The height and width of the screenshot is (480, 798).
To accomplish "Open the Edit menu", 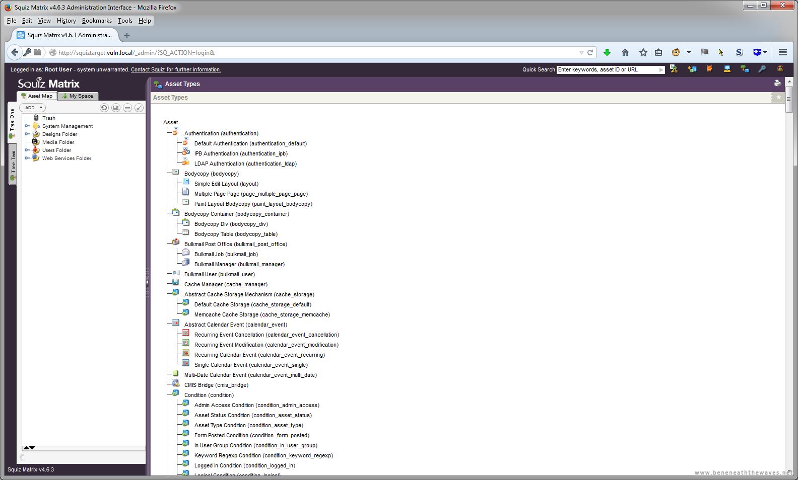I will [x=27, y=21].
